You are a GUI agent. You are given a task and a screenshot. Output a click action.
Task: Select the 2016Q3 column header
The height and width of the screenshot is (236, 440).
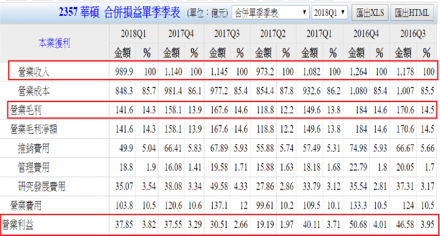[413, 34]
